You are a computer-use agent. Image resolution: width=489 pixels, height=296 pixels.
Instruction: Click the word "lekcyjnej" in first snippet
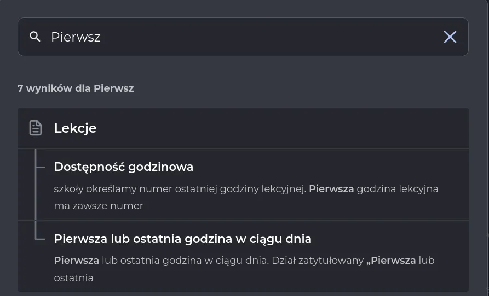pyautogui.click(x=283, y=189)
